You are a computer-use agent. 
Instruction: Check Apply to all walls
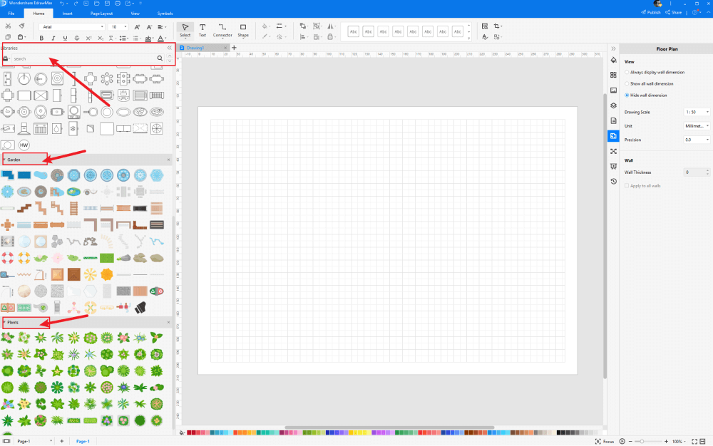pyautogui.click(x=627, y=185)
